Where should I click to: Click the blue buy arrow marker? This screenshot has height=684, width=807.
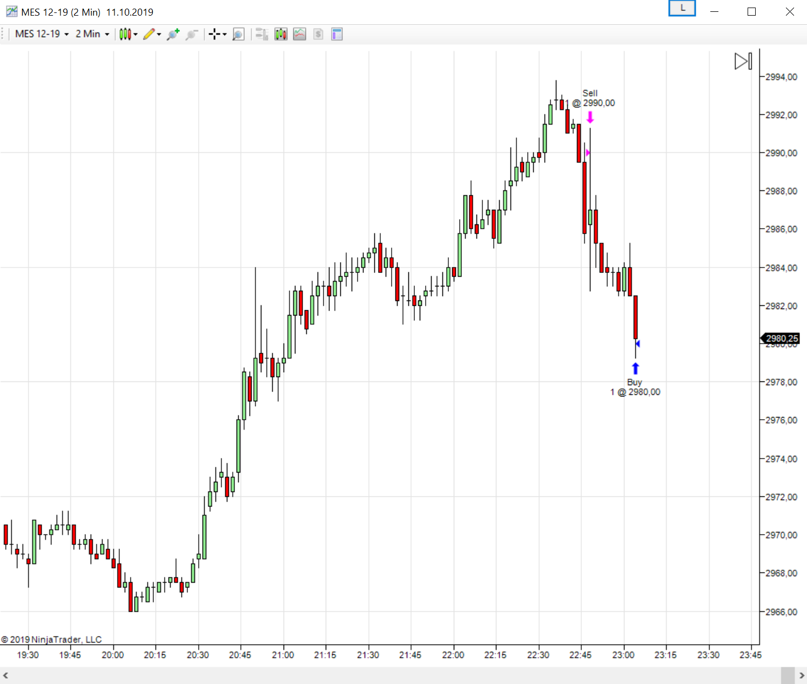[636, 368]
